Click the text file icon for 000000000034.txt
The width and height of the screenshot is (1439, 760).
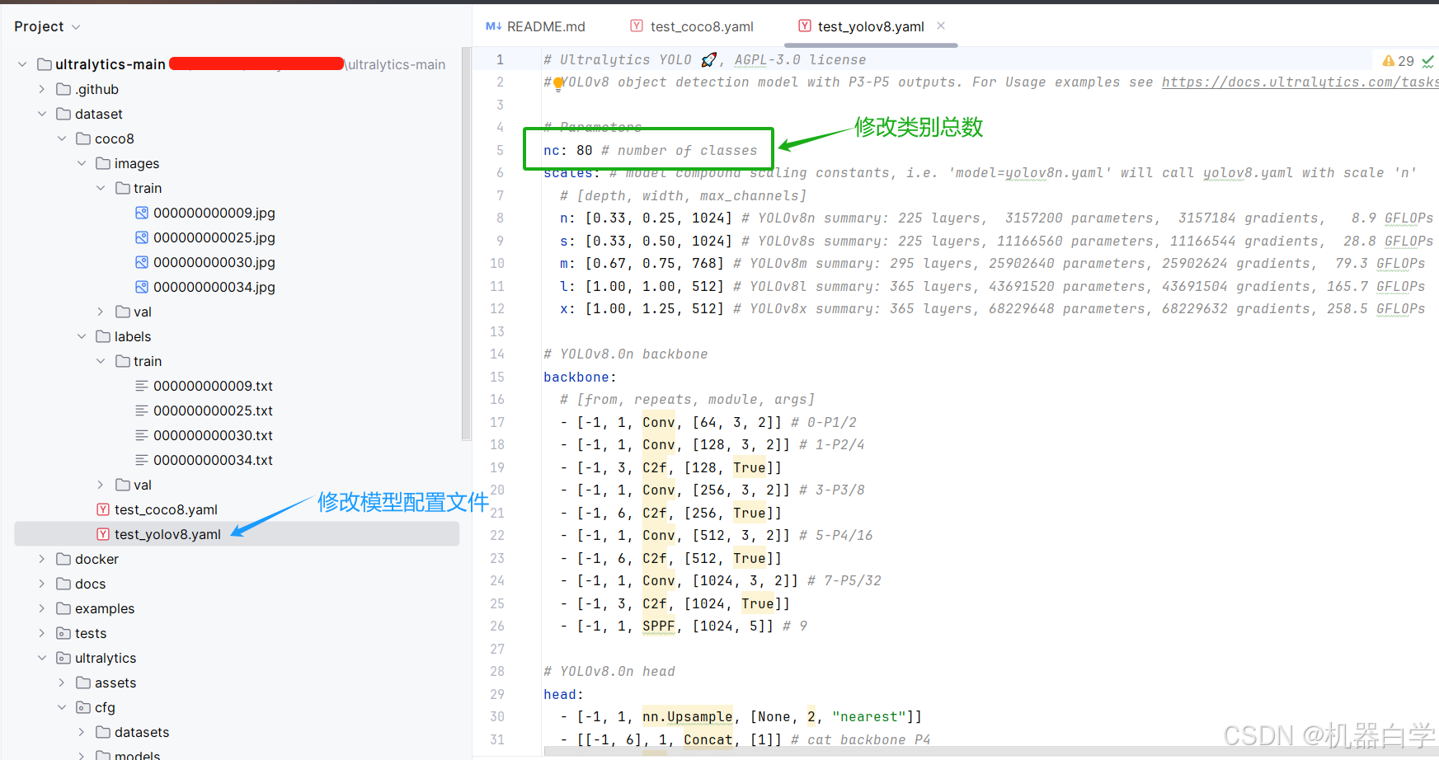point(142,460)
